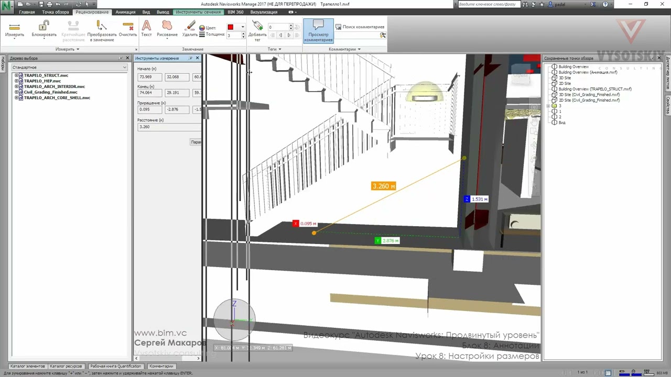
Task: Select Building Overview (Анимация.nwf) viewpoint
Action: coord(588,72)
